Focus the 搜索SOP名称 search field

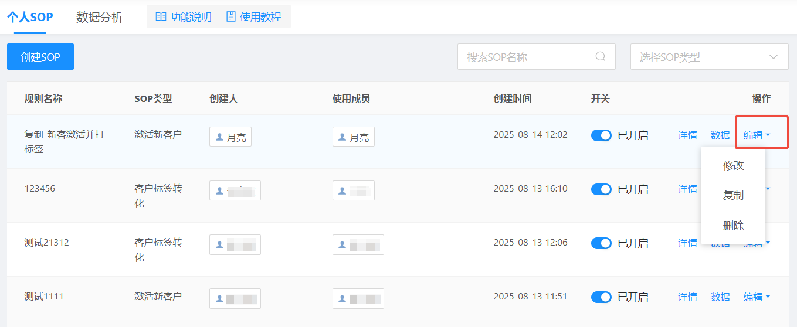tap(536, 57)
